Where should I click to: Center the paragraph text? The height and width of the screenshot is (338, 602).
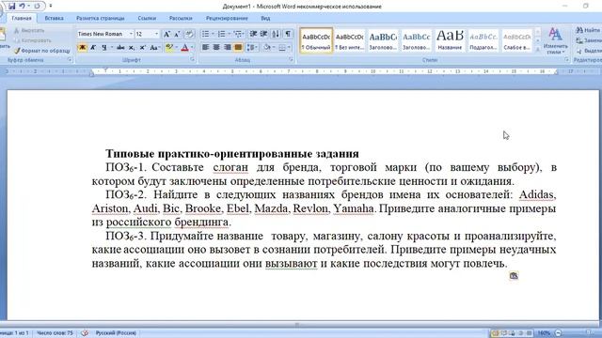coord(216,48)
